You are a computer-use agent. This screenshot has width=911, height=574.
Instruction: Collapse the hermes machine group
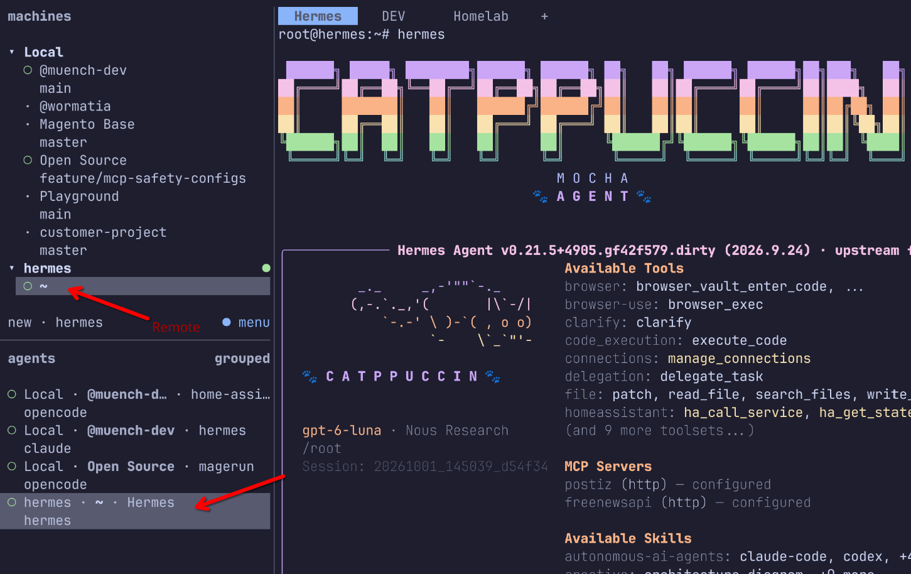(12, 268)
